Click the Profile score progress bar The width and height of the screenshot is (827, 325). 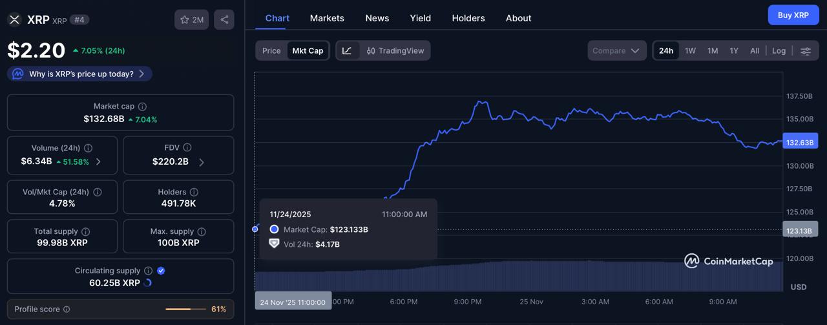(185, 309)
